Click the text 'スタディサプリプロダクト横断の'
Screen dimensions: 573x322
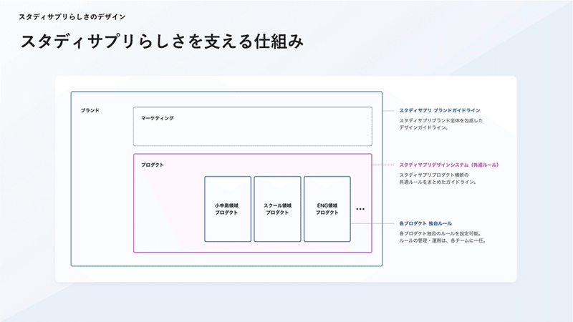434,175
